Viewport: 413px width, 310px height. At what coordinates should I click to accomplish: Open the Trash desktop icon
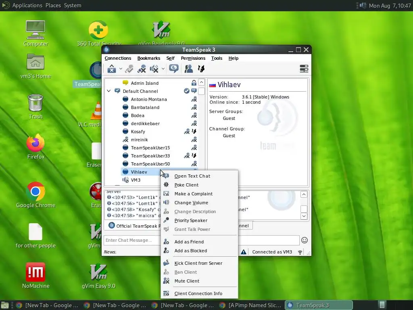tap(35, 107)
